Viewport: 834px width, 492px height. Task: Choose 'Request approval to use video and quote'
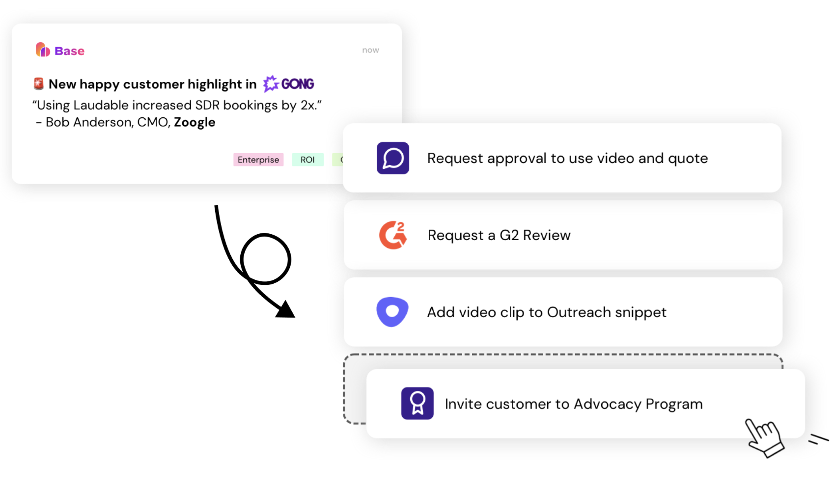[x=567, y=158]
